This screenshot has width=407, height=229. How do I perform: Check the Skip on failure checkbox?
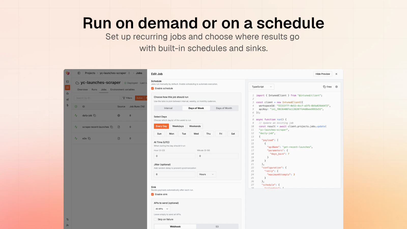(x=155, y=219)
